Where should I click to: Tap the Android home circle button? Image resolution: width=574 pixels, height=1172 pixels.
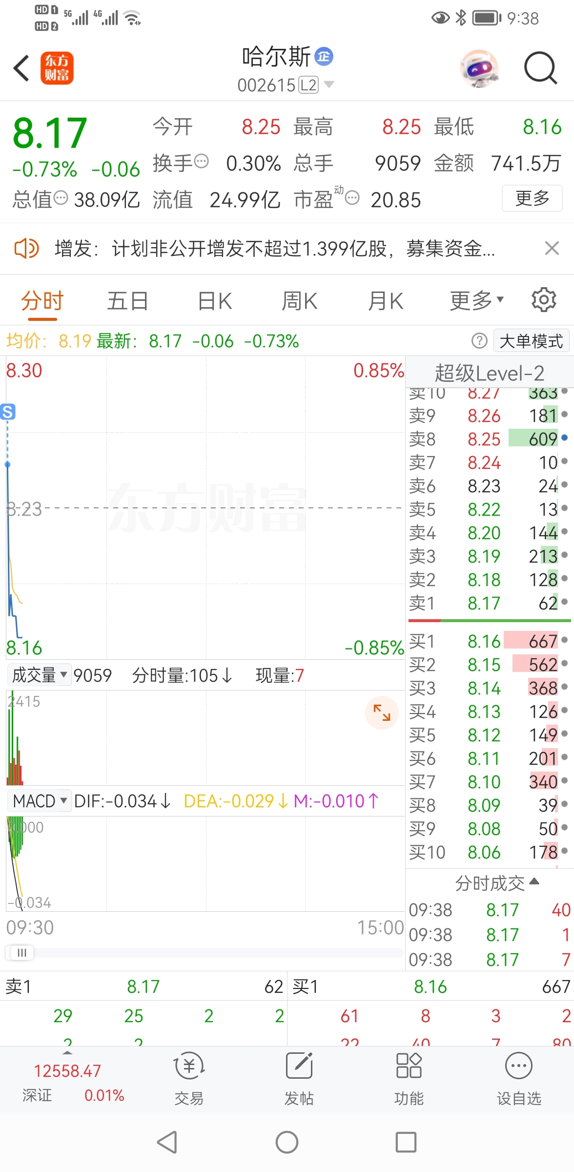coord(287,1143)
